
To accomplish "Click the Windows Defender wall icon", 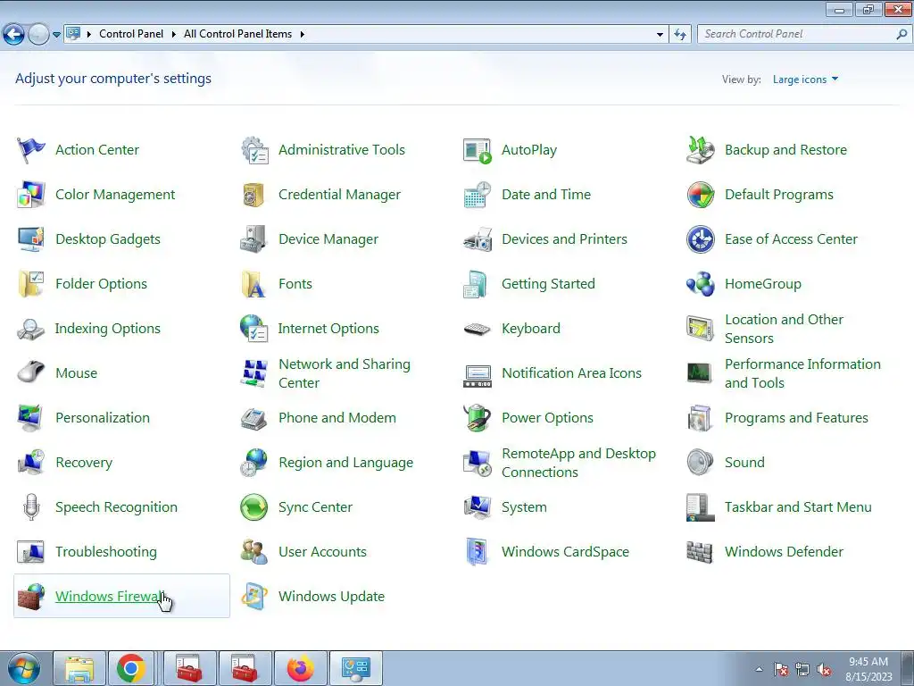I will click(x=700, y=552).
